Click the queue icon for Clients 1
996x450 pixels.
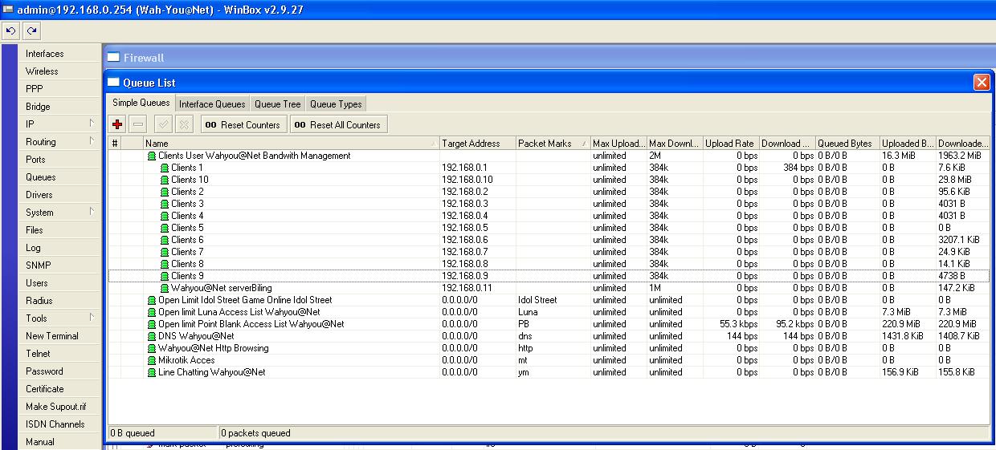pos(165,168)
